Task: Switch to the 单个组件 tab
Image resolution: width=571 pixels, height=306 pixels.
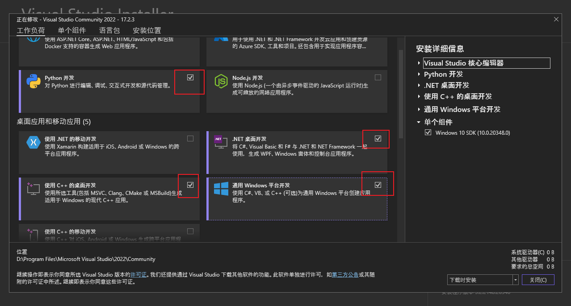Action: [72, 30]
